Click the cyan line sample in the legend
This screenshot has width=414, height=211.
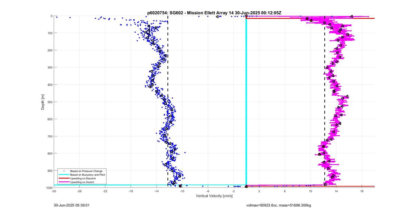pyautogui.click(x=64, y=175)
